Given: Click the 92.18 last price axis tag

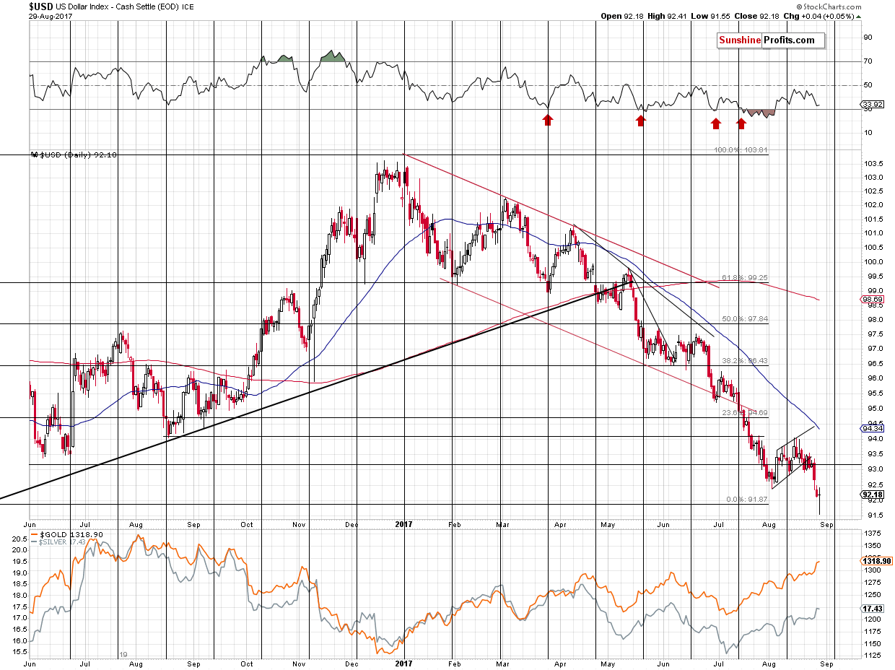Looking at the screenshot, I should tap(873, 495).
